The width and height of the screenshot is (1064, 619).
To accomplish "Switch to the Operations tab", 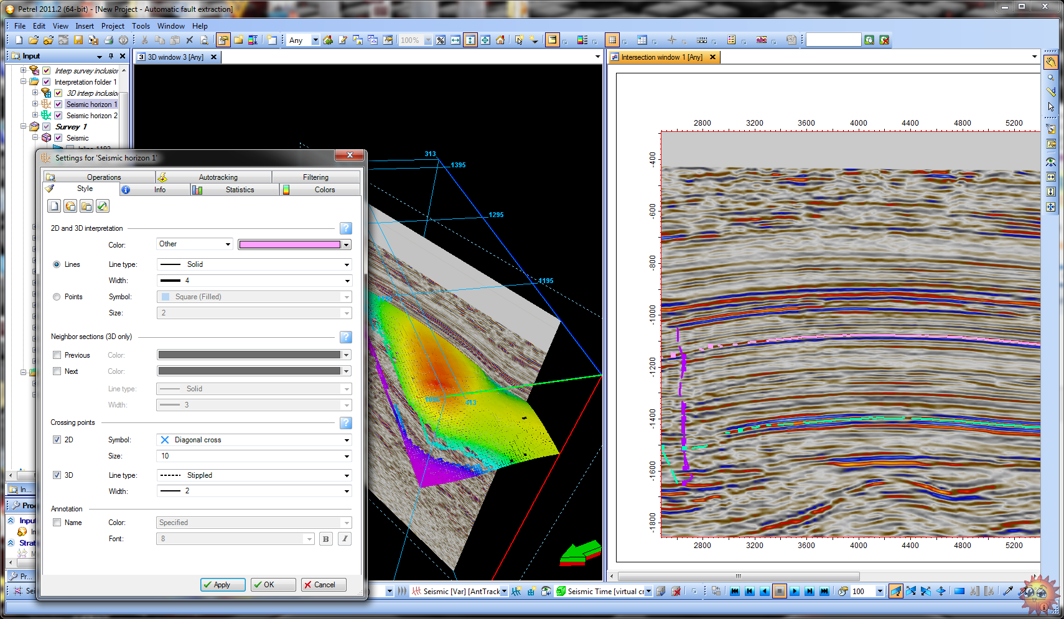I will (x=98, y=177).
